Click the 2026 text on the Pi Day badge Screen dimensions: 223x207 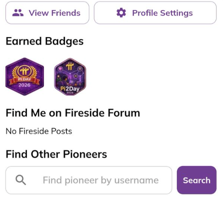click(24, 85)
